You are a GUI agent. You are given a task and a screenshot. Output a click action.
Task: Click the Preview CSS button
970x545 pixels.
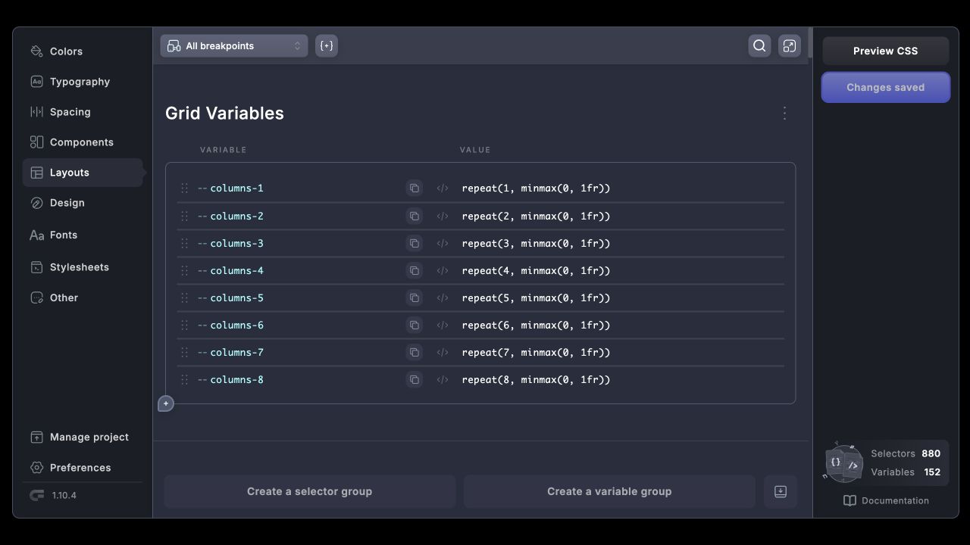(885, 51)
